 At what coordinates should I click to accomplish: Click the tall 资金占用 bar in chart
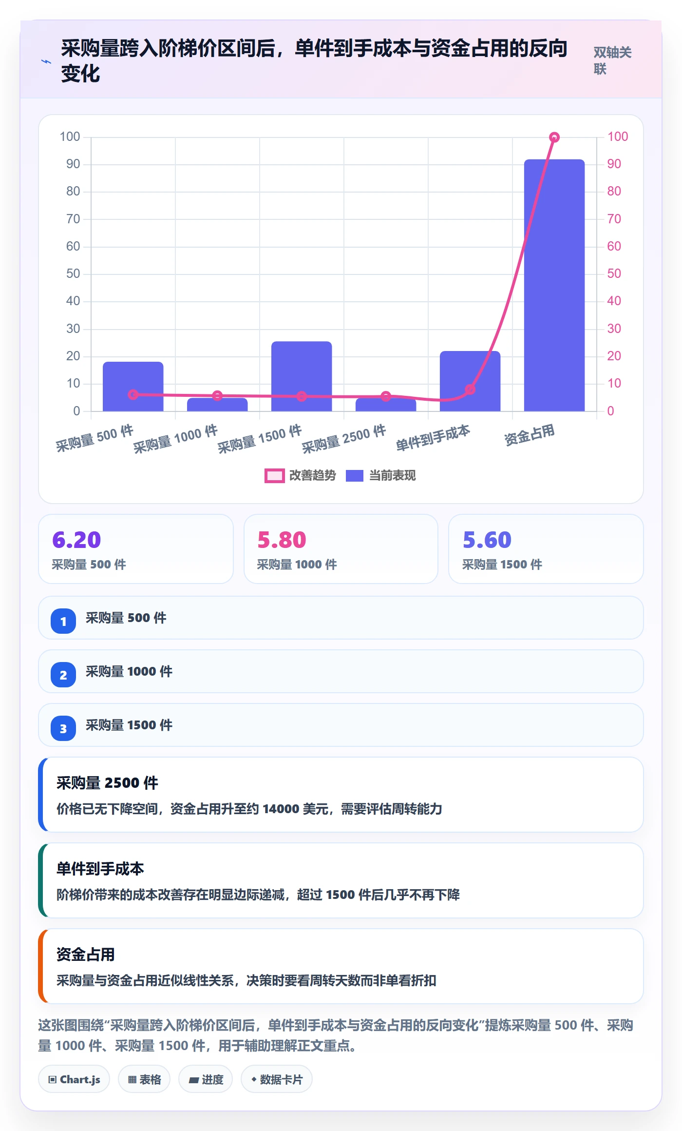tap(554, 285)
